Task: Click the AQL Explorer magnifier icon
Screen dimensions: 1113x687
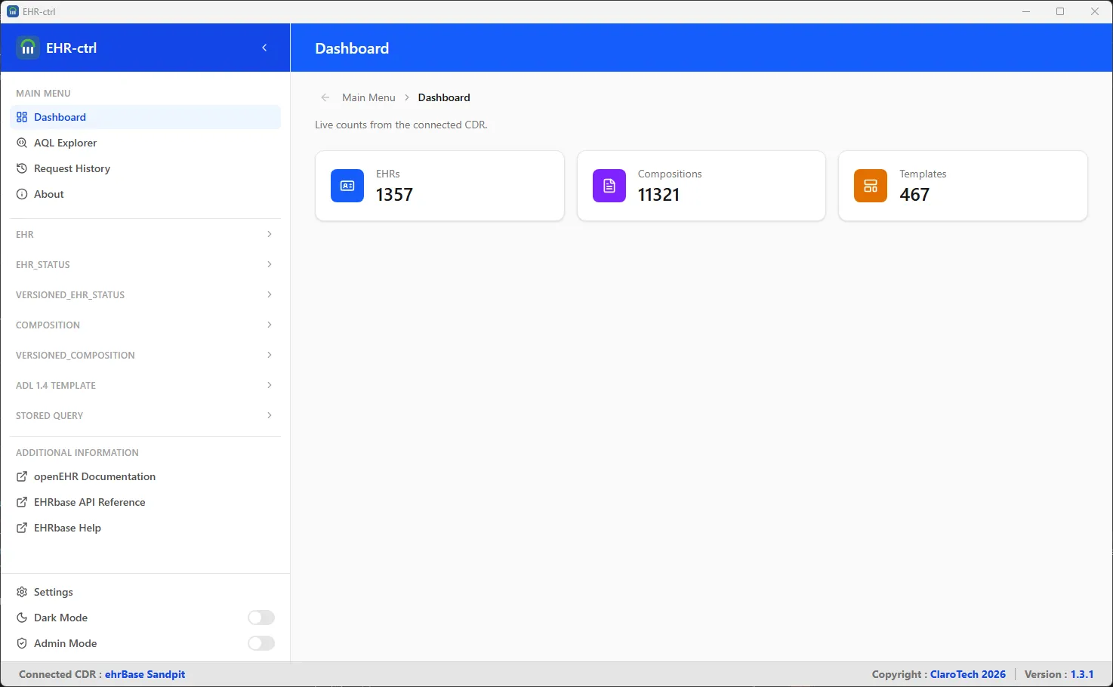Action: pyautogui.click(x=22, y=143)
